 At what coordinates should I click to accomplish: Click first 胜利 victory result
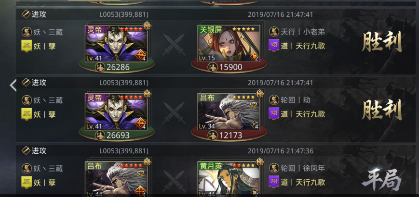pos(382,42)
